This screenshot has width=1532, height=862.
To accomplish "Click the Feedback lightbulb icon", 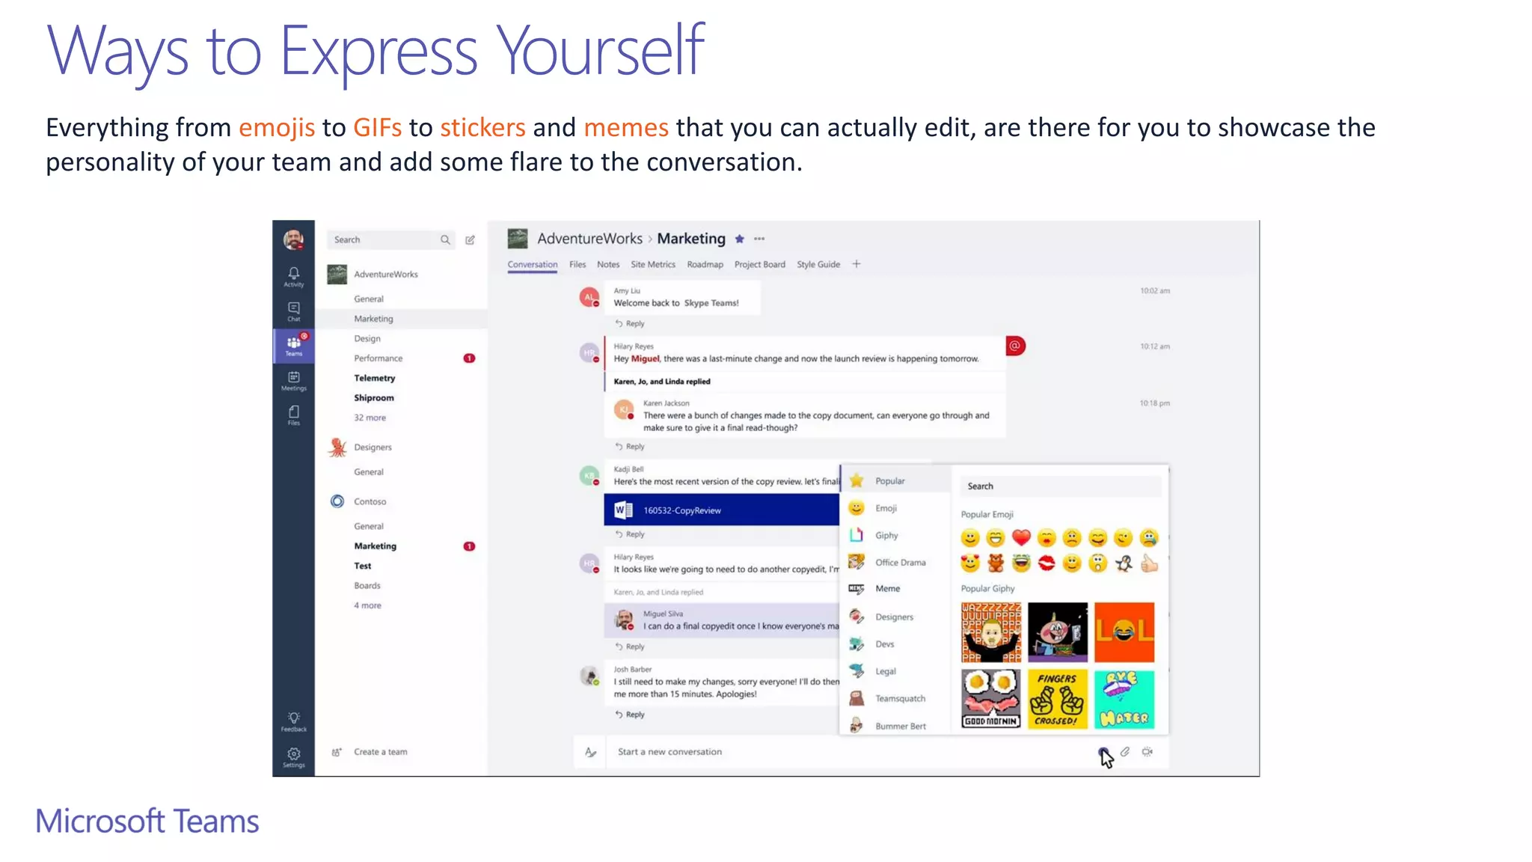I will click(x=293, y=721).
